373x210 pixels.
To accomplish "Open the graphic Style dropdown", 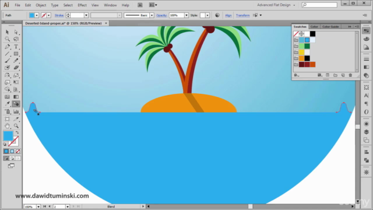I will pos(207,15).
